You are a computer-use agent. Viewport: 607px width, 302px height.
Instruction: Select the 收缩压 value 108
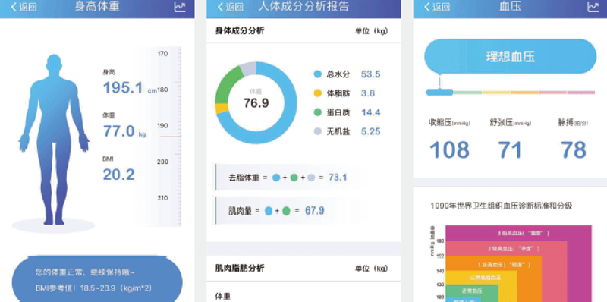[x=449, y=150]
